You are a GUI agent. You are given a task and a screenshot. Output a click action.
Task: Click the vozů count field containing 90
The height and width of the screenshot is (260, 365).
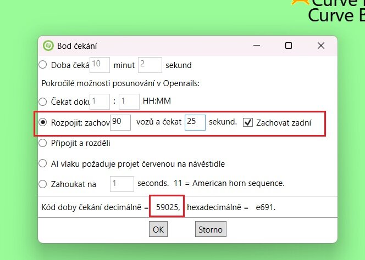click(x=120, y=122)
